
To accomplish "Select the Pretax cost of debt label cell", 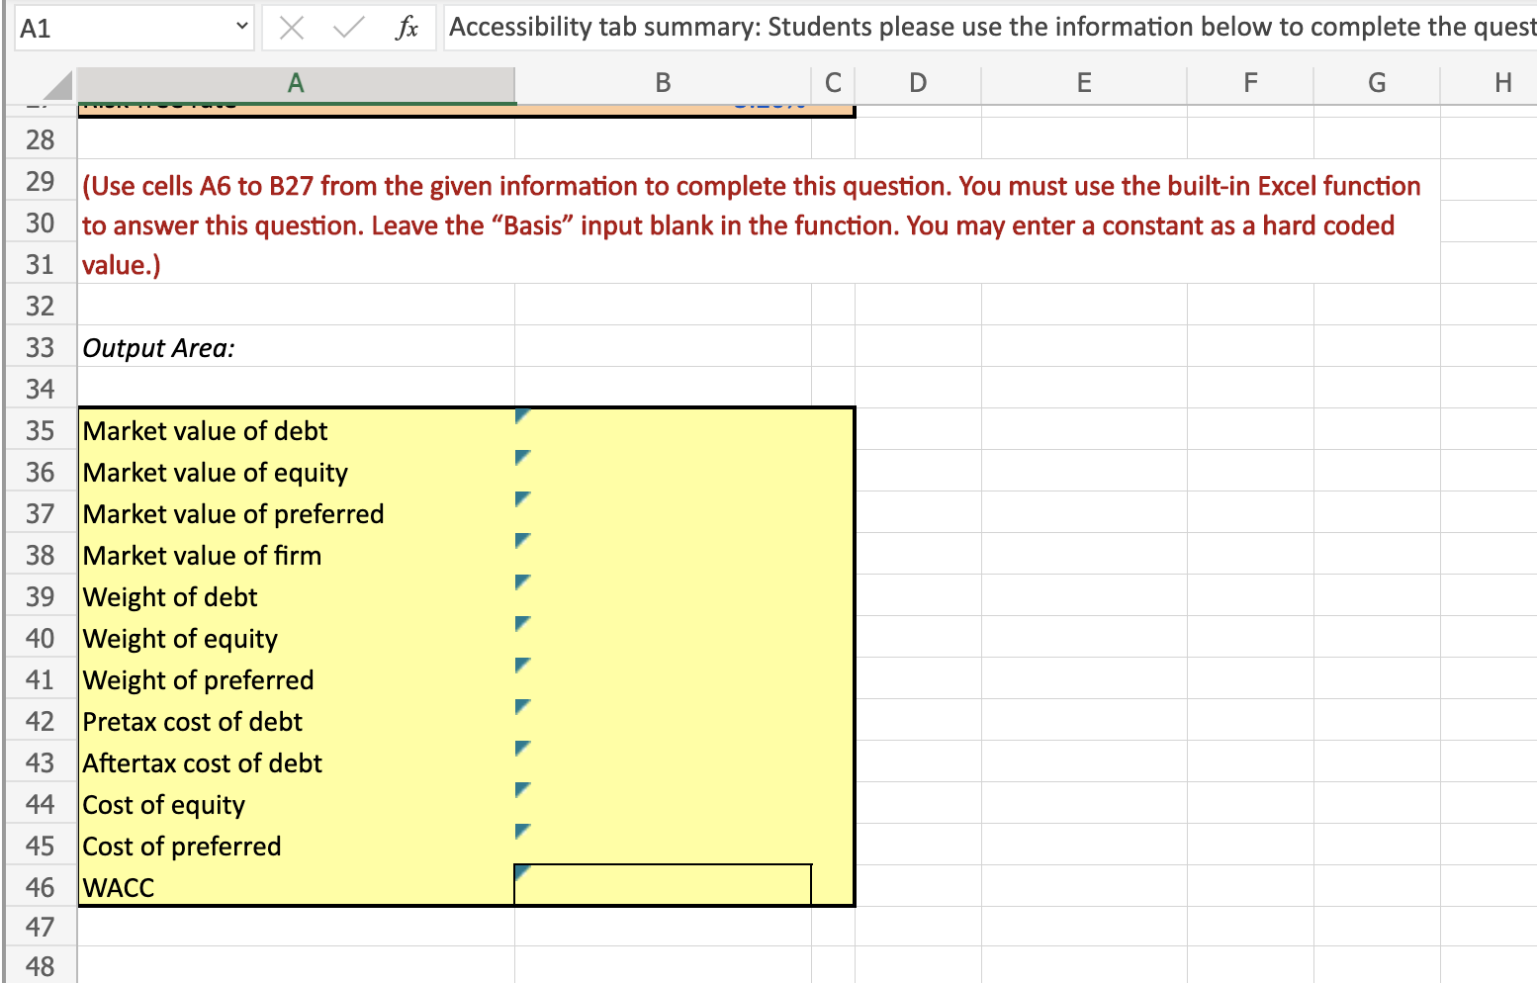I will pos(192,721).
